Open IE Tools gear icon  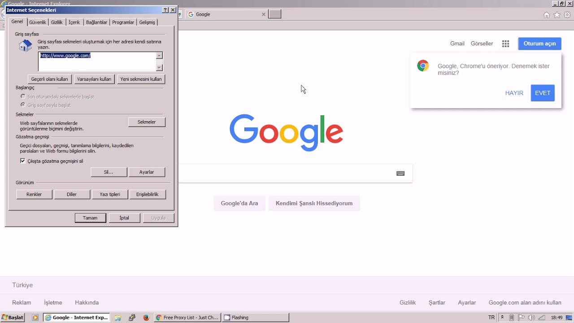click(567, 15)
